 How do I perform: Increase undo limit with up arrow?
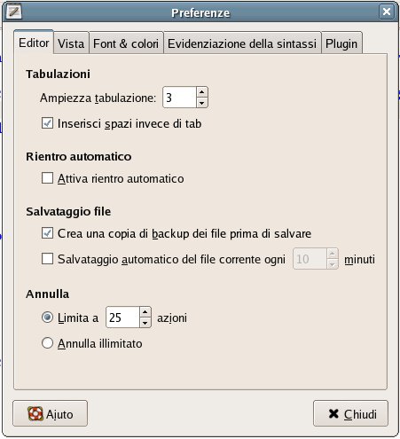click(x=145, y=312)
